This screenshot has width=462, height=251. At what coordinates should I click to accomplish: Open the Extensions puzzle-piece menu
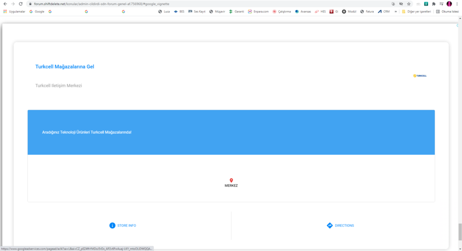click(434, 4)
